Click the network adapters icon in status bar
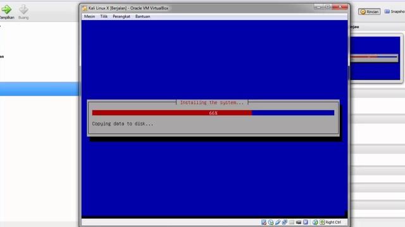The image size is (405, 227). [x=285, y=222]
